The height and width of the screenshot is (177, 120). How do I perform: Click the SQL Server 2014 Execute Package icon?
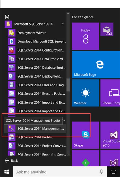tap(12, 94)
